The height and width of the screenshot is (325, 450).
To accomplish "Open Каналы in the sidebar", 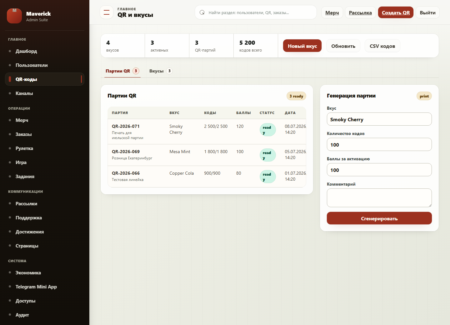I will (x=45, y=93).
